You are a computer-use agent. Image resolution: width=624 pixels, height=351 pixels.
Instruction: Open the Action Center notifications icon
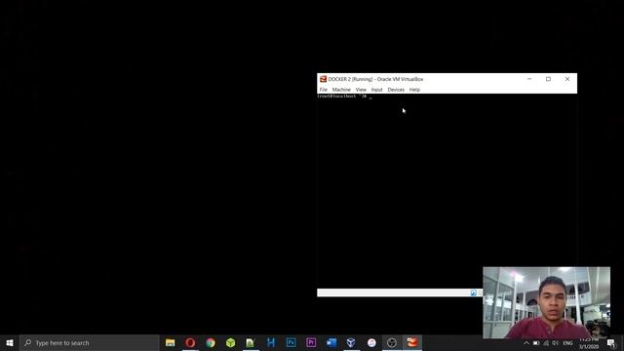coord(611,343)
